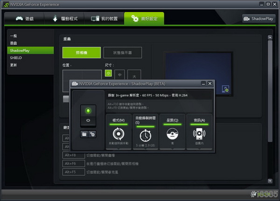Choose the 小 small size option

(x=108, y=73)
